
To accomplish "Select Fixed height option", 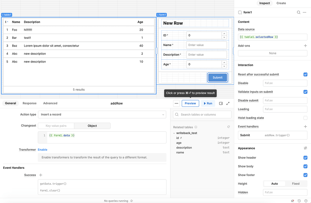I will click(295, 184).
